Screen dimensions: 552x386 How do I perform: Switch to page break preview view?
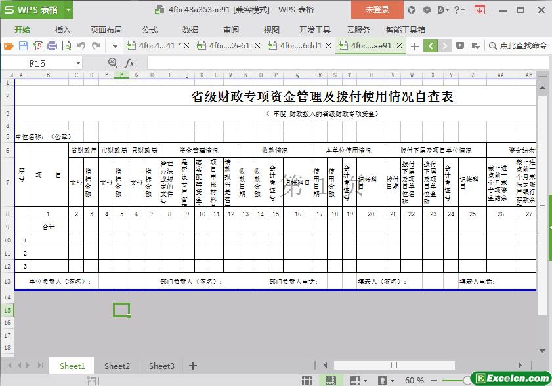(331, 380)
